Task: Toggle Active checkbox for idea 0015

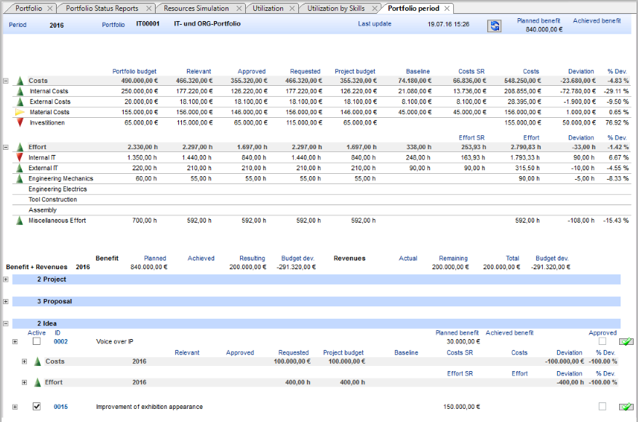Action: click(36, 406)
